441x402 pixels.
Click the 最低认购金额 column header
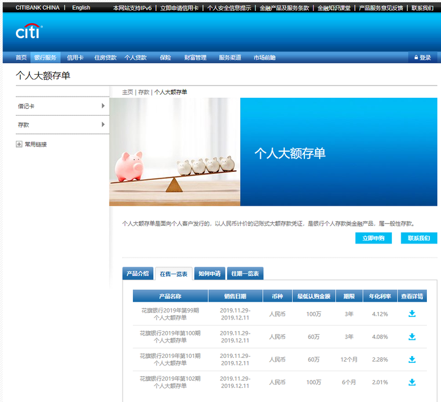click(314, 296)
